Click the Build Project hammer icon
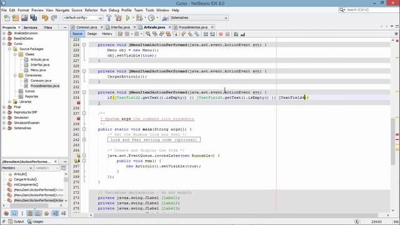400x225 pixels. [x=109, y=18]
